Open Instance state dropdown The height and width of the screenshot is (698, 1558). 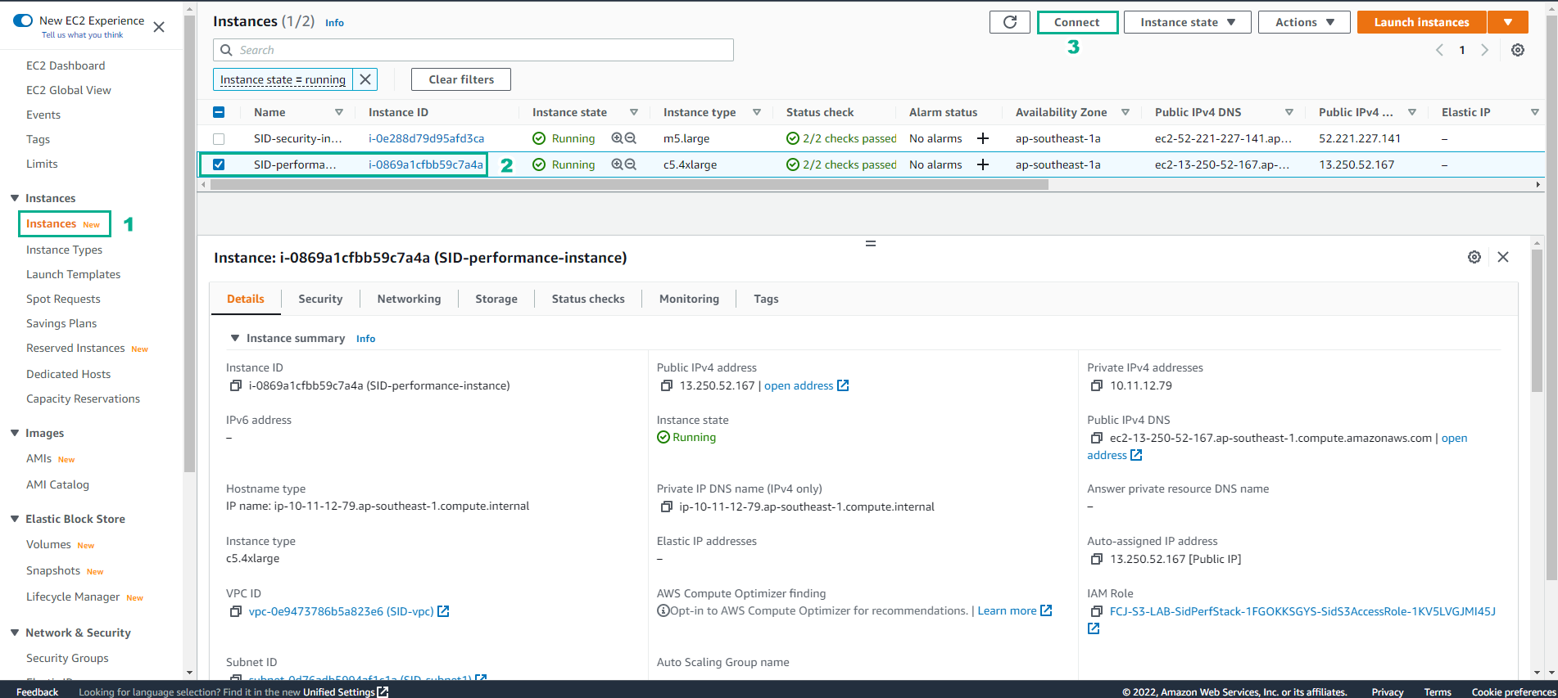[x=1187, y=22]
